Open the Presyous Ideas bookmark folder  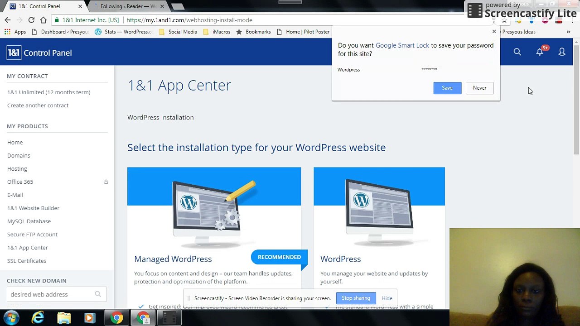518,32
